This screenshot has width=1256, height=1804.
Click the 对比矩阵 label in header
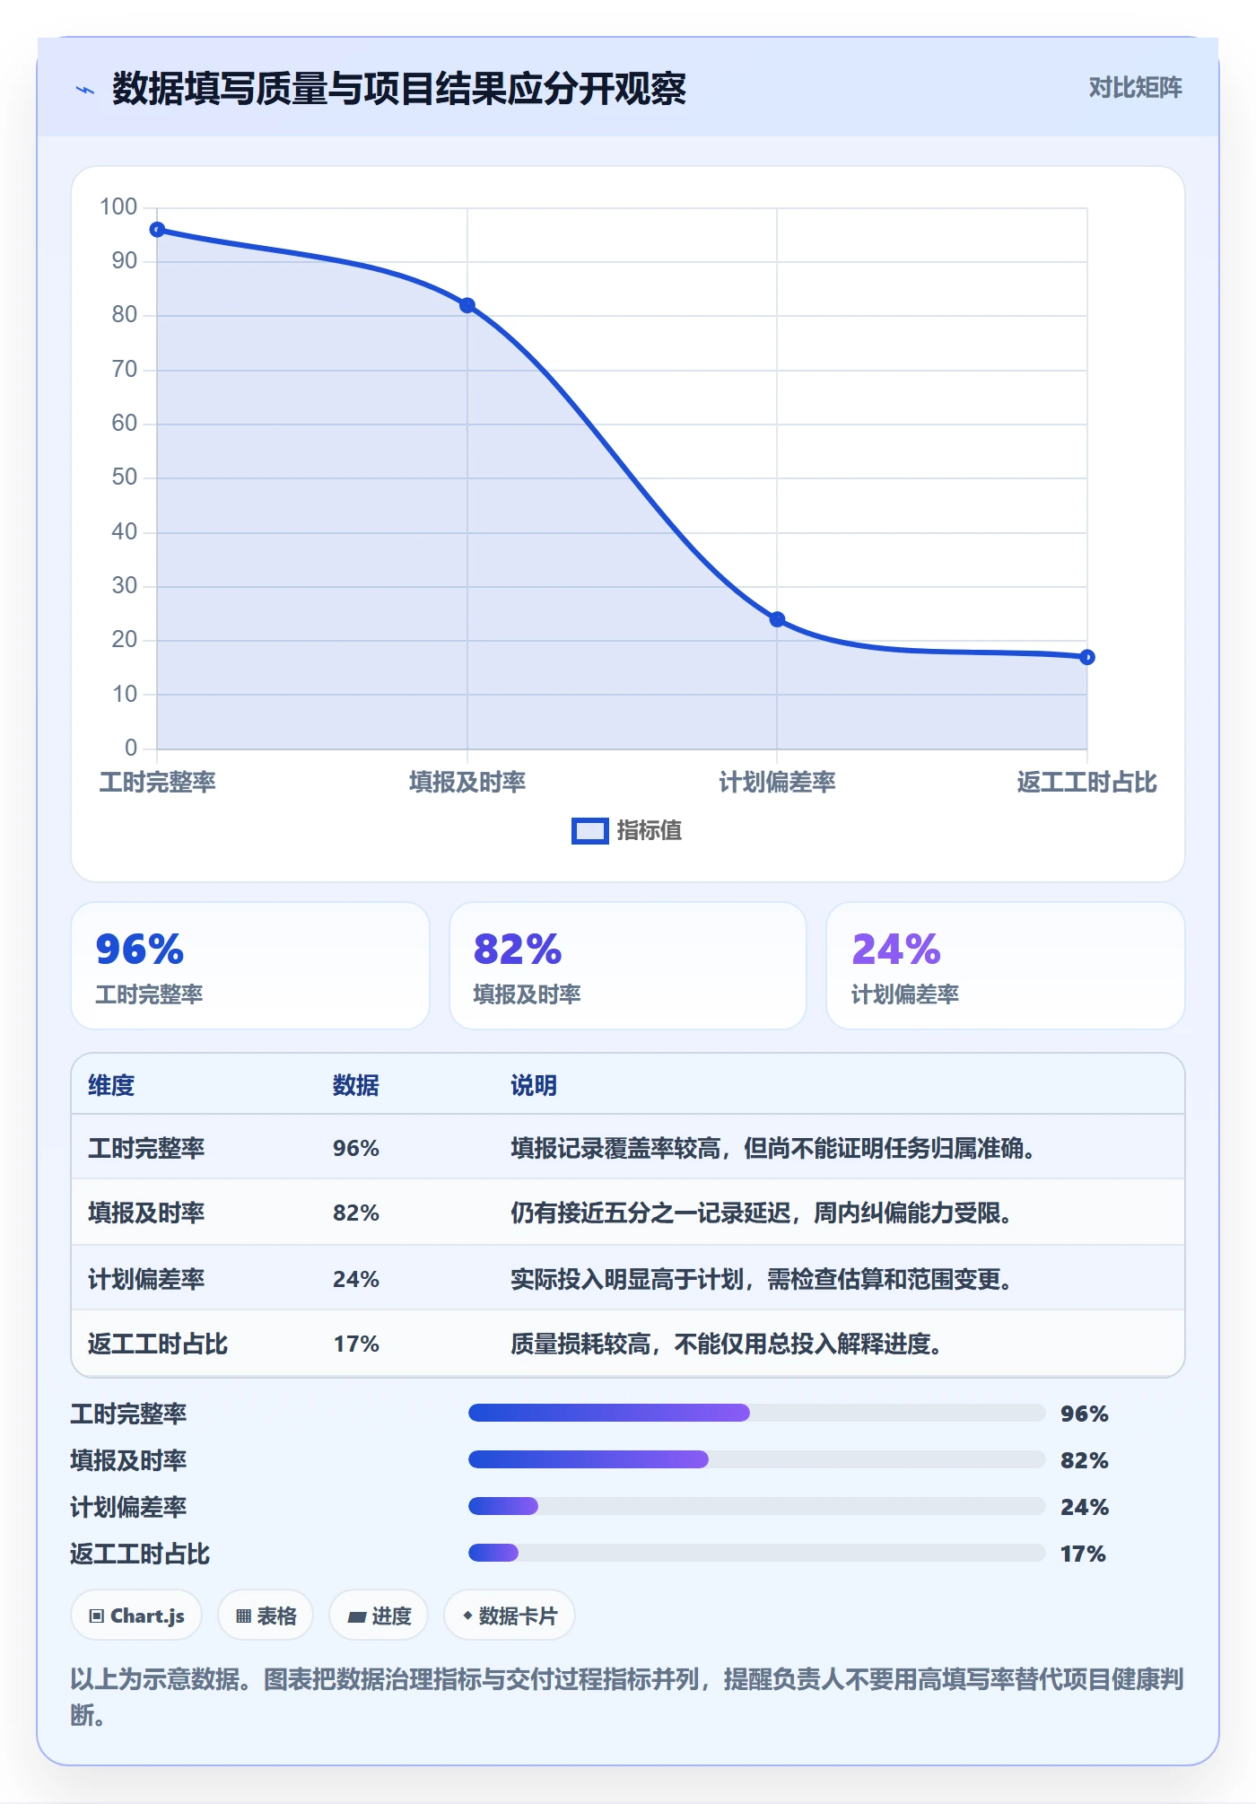(1135, 88)
